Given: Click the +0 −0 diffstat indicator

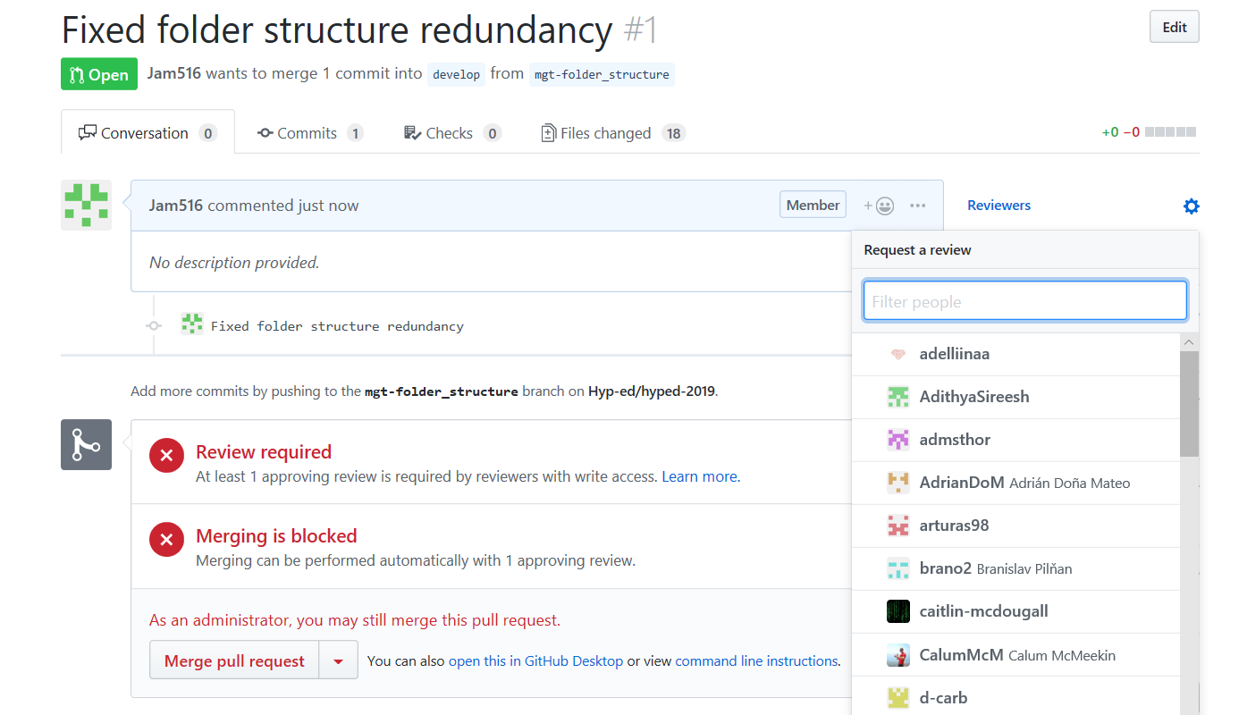Looking at the screenshot, I should [1149, 132].
